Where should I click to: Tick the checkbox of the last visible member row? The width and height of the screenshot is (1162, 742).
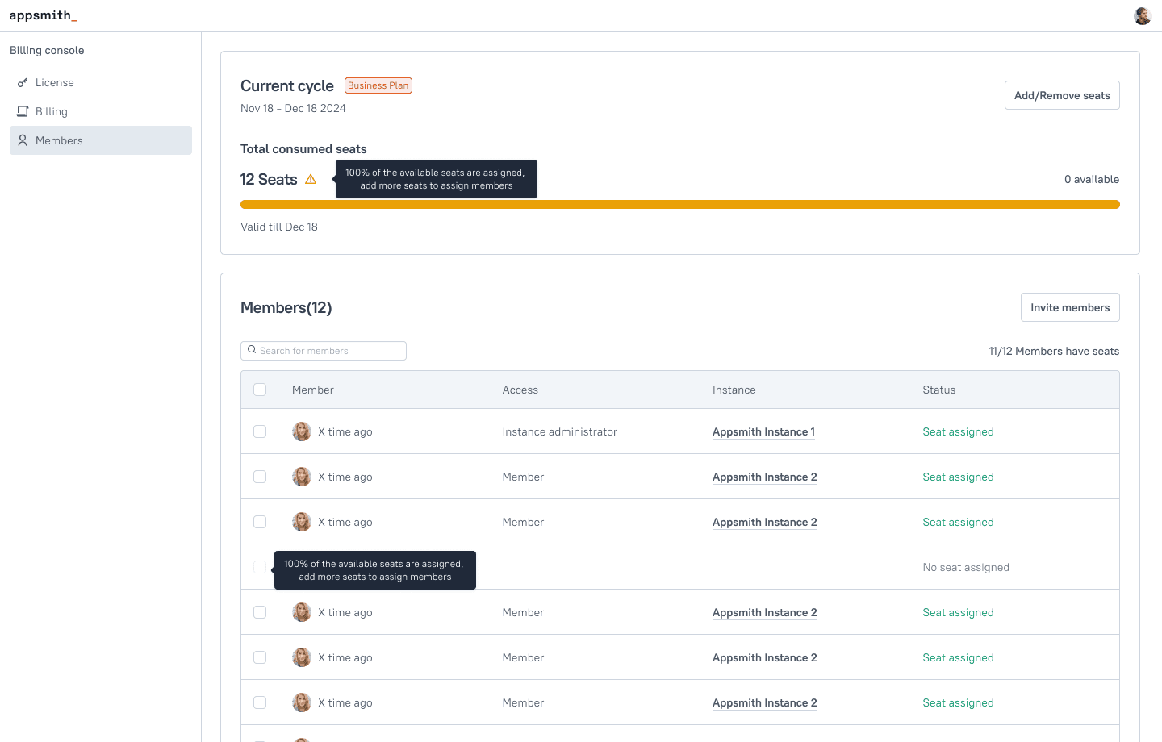[x=260, y=702]
